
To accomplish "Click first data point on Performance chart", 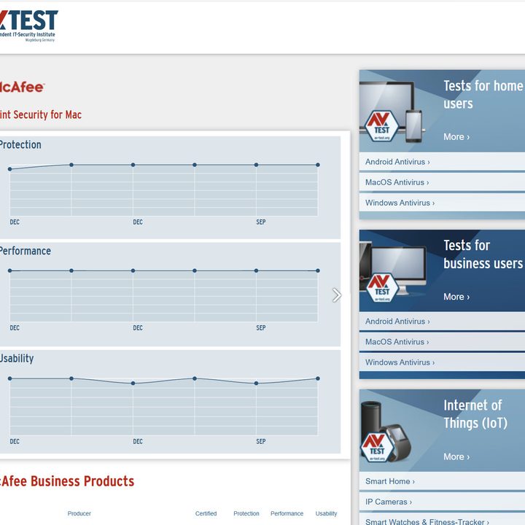I will (10, 271).
